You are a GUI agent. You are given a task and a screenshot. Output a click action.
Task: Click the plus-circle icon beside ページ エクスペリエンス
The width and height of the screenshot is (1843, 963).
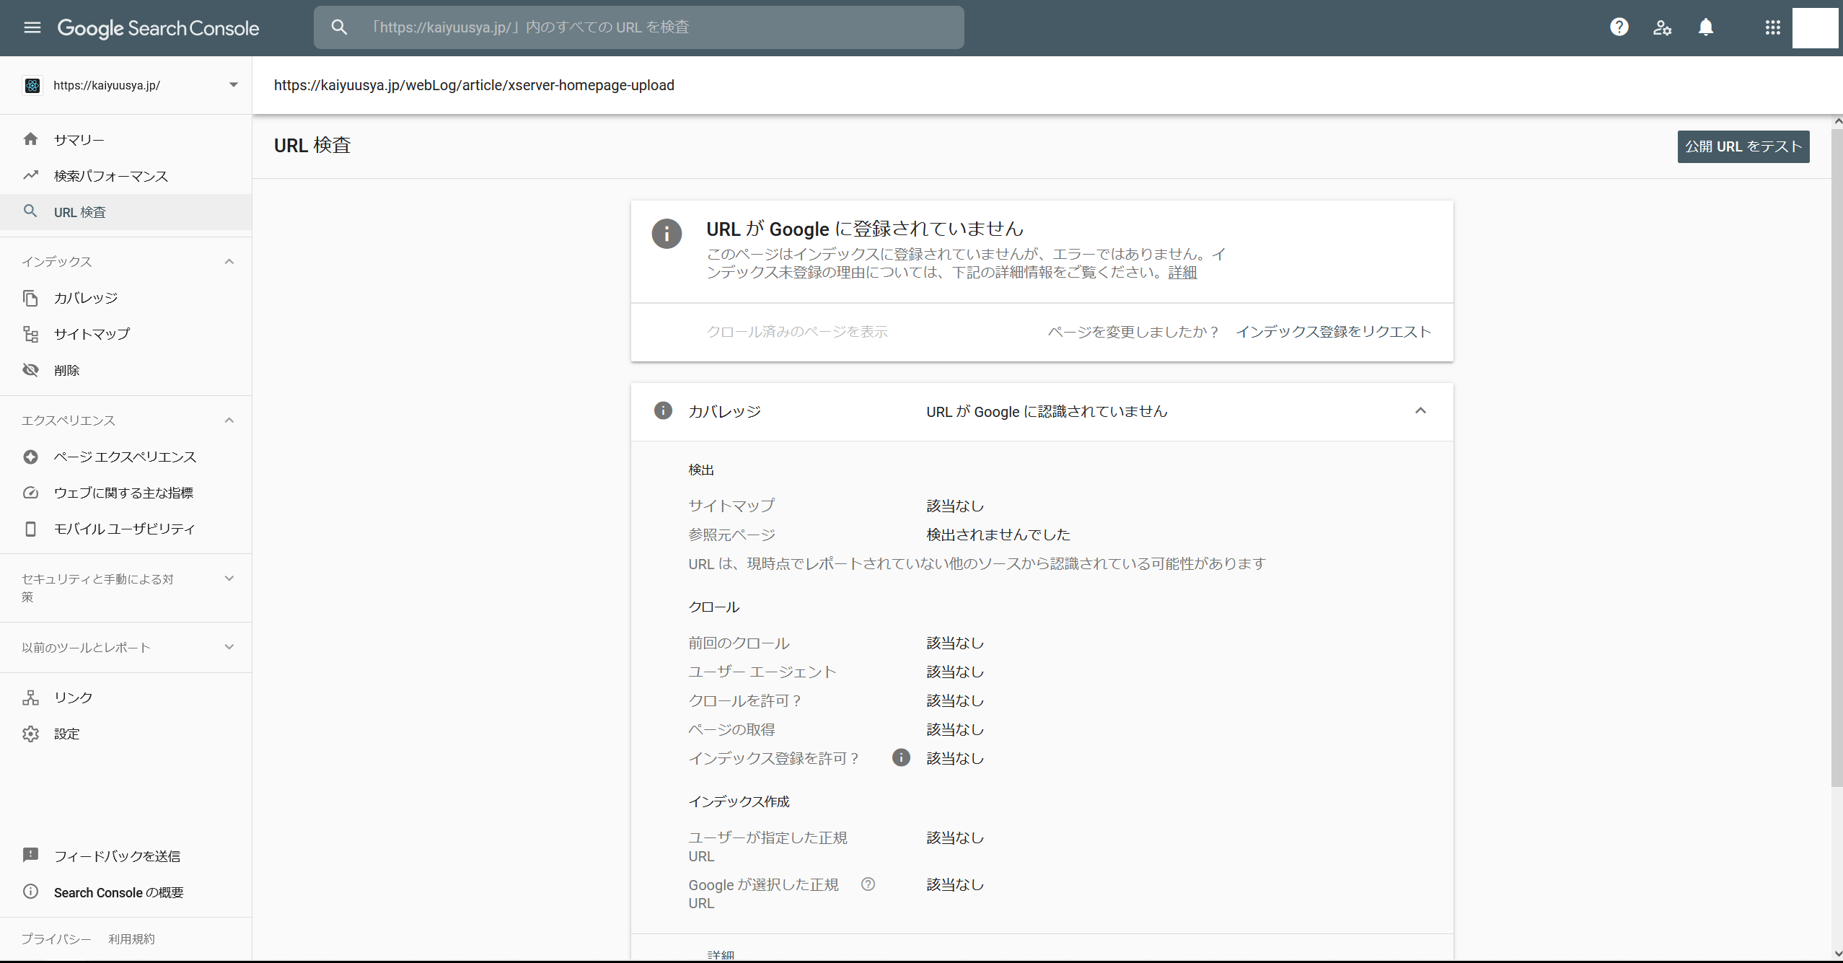pos(30,457)
